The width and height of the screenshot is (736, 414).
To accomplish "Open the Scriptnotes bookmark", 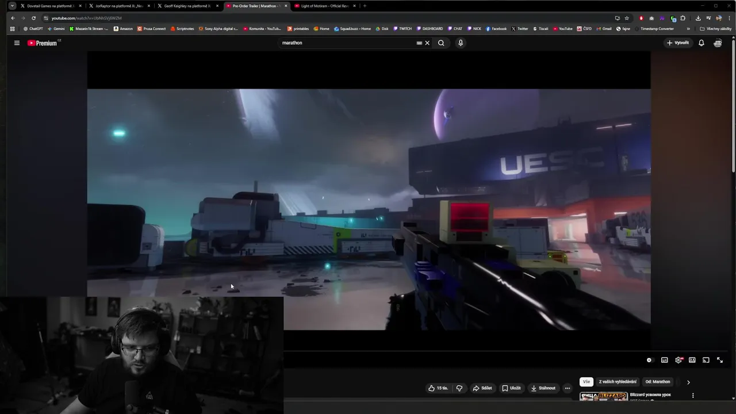I will click(182, 29).
